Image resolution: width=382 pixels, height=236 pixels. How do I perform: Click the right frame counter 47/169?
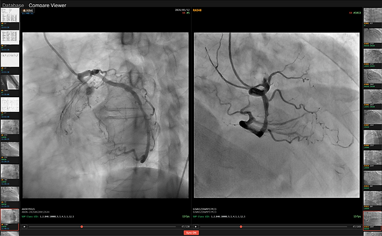click(357, 226)
